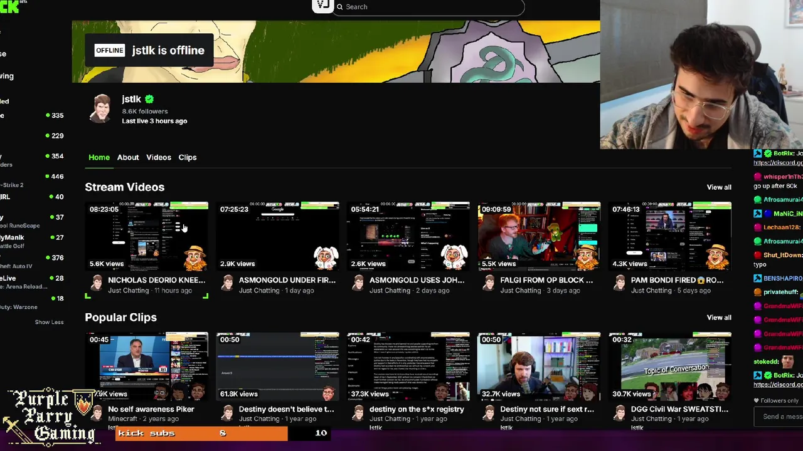
Task: Click the Last live 3 hours ago text
Action: (x=154, y=121)
